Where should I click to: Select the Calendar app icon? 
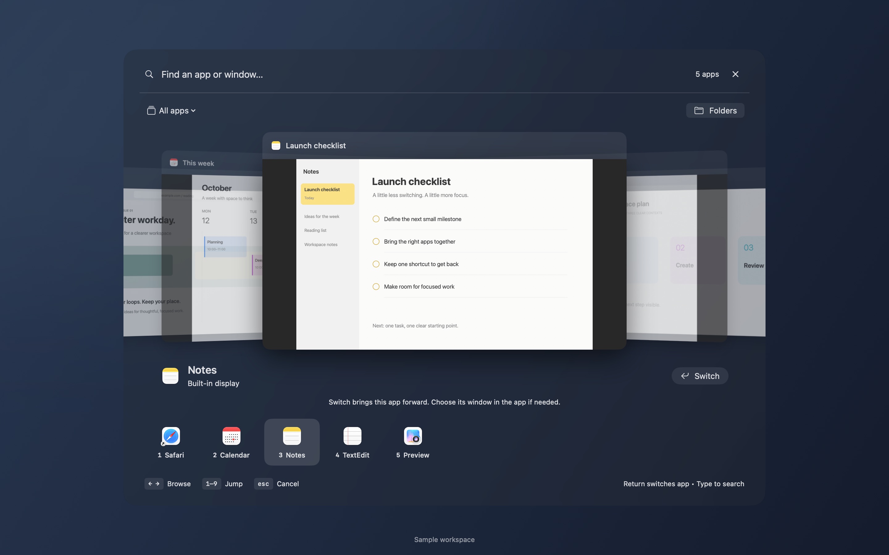[x=231, y=436]
